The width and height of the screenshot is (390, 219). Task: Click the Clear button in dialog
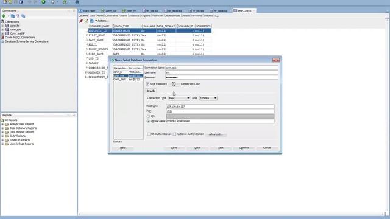coord(197,148)
